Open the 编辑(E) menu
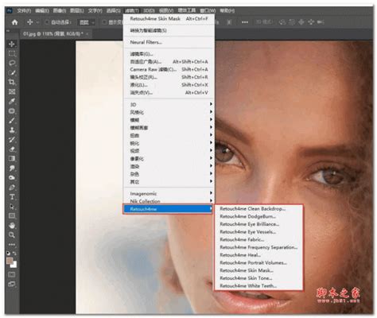Screen dimensions: 377x318 pos(42,10)
